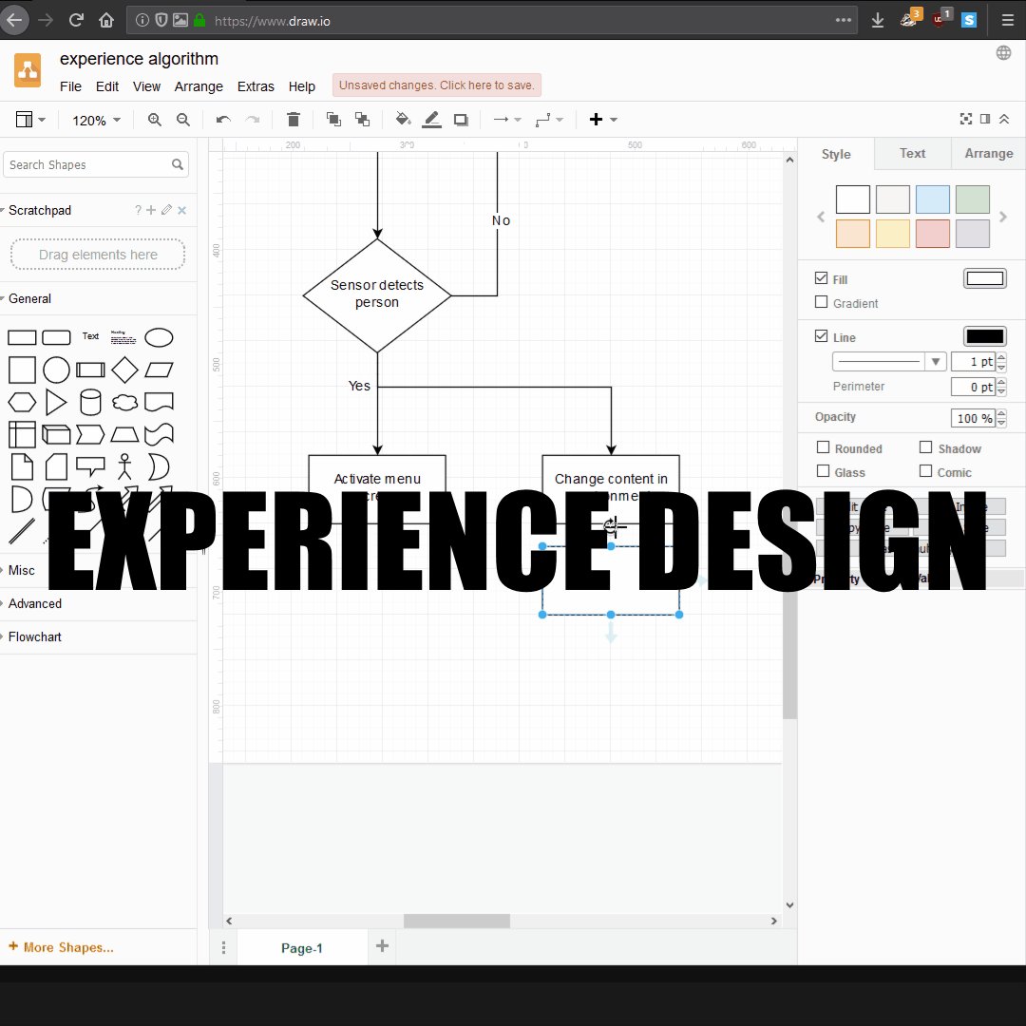This screenshot has width=1026, height=1026.
Task: Enable the Rounded checkbox
Action: (x=823, y=446)
